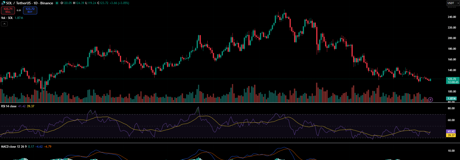Click the 0.01 spread value between Sell and Buy
This screenshot has height=160, width=460.
tap(19, 10)
